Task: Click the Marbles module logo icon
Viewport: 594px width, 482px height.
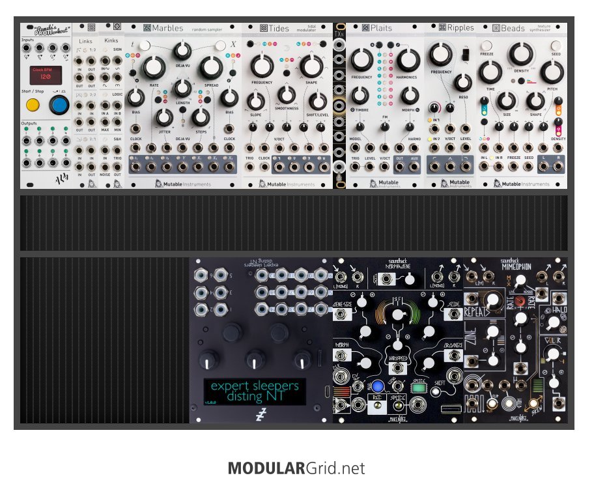Action: pos(147,27)
